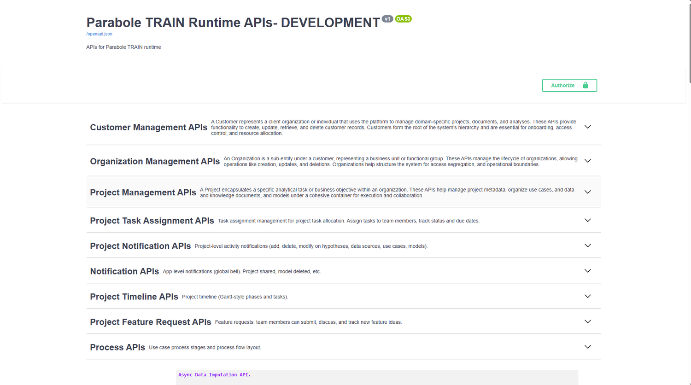The height and width of the screenshot is (385, 691).
Task: Open the Project Timeline APIs heading
Action: [134, 297]
